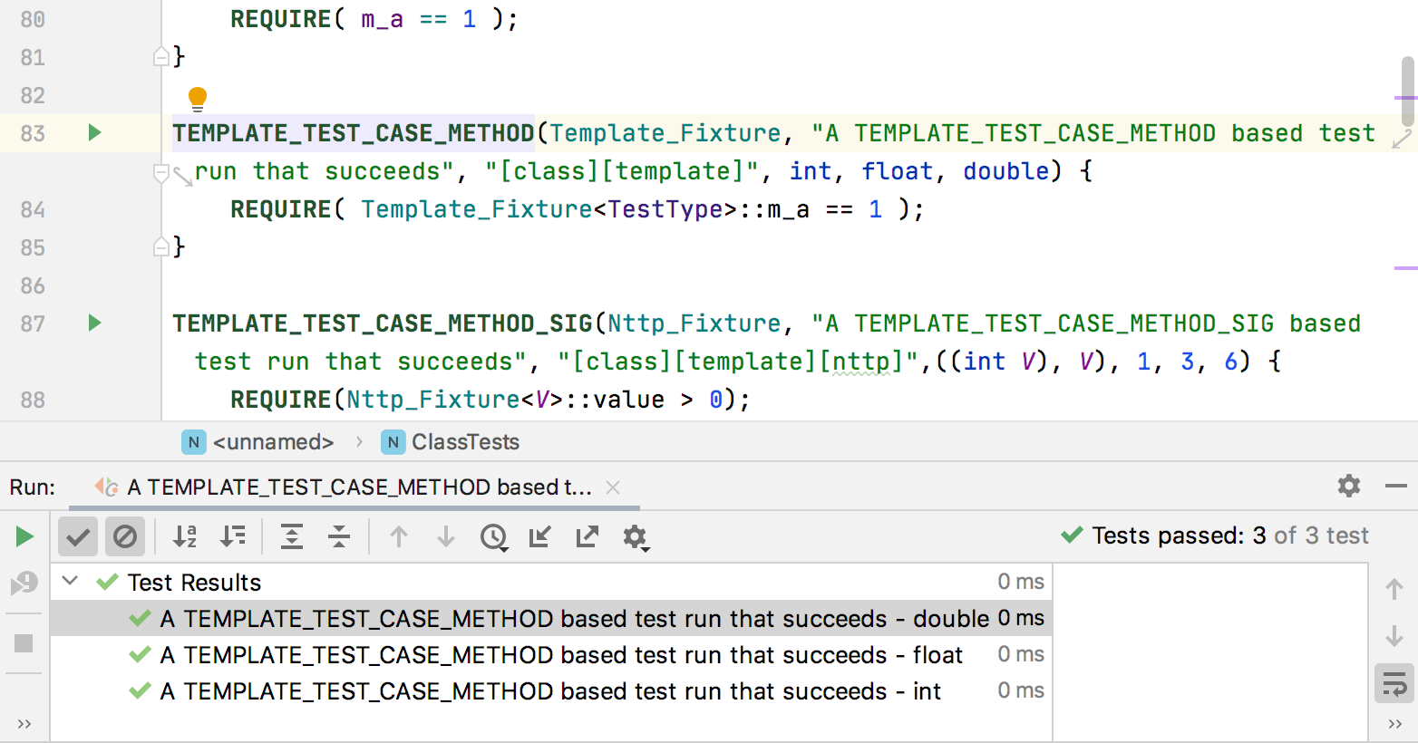This screenshot has width=1418, height=743.
Task: Click the Sort by Duration icon
Action: click(x=233, y=536)
